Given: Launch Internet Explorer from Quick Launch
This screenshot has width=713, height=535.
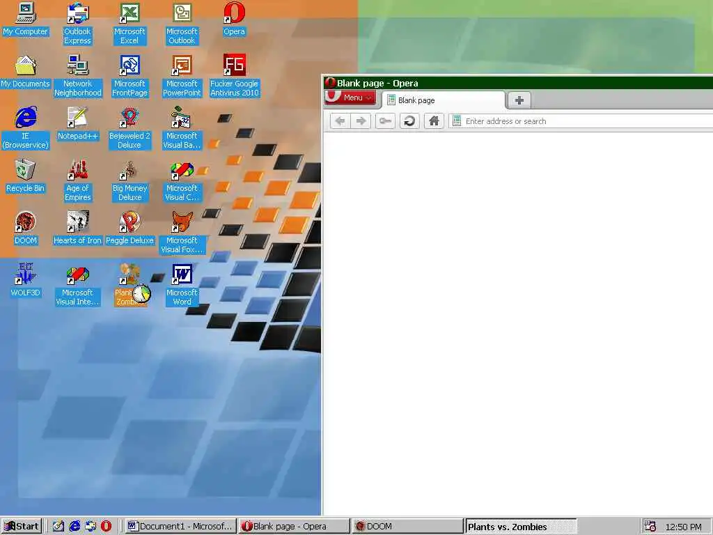Looking at the screenshot, I should point(75,527).
